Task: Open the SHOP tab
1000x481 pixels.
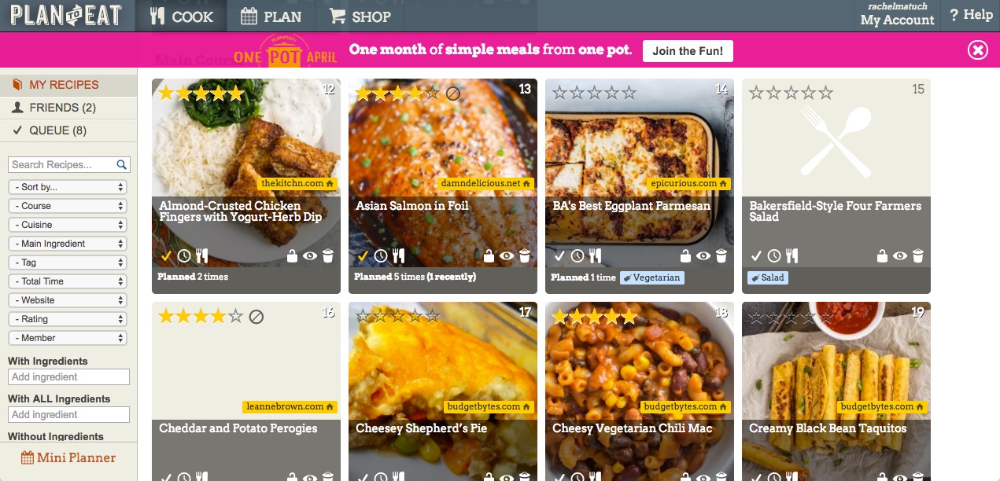Action: pos(360,16)
